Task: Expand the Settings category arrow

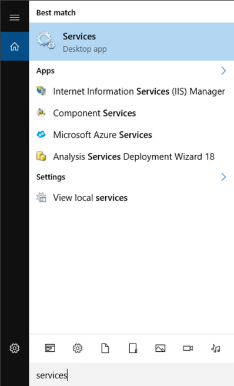Action: (x=223, y=177)
